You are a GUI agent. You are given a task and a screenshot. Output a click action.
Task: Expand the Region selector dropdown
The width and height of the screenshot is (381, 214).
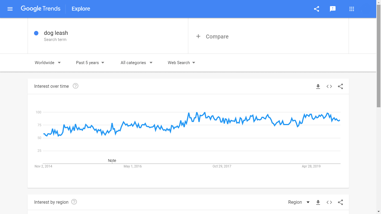point(299,202)
